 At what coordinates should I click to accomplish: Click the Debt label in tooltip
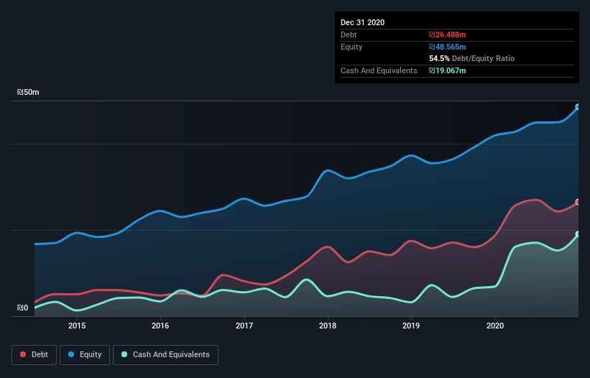coord(349,35)
